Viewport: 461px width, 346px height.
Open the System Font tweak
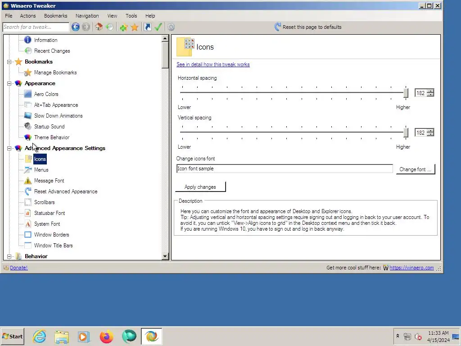(47, 224)
